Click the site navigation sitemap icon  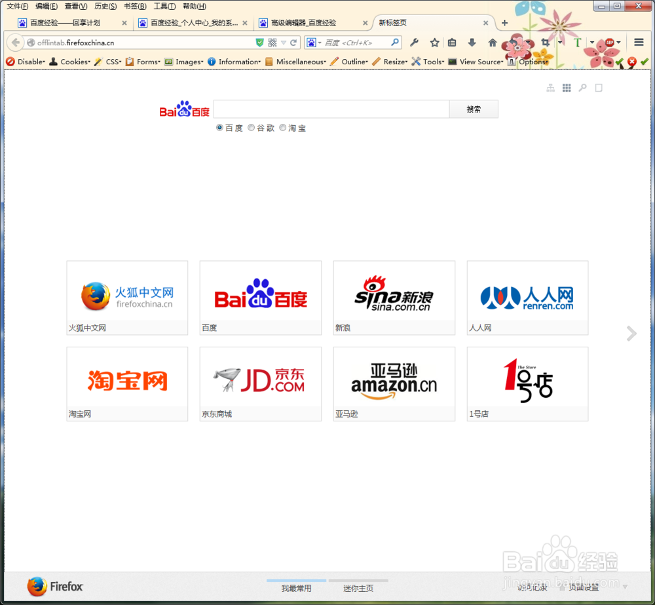pyautogui.click(x=551, y=88)
